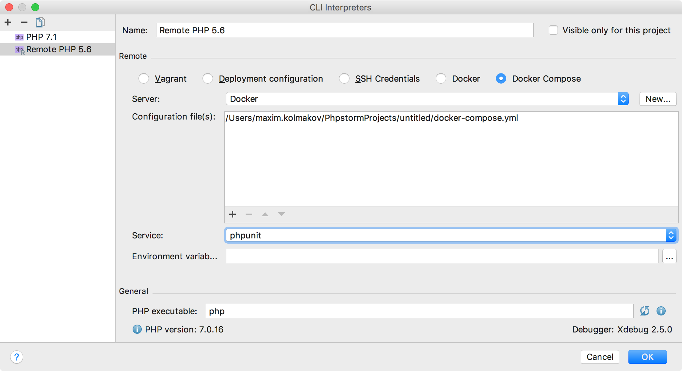Zoom window with green button

[x=35, y=7]
